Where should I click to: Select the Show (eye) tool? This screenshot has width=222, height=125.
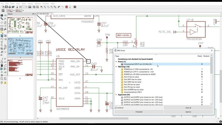[x=5, y=15]
